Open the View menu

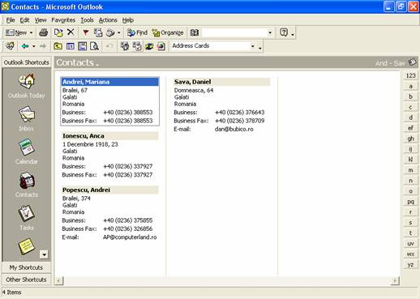click(x=41, y=20)
